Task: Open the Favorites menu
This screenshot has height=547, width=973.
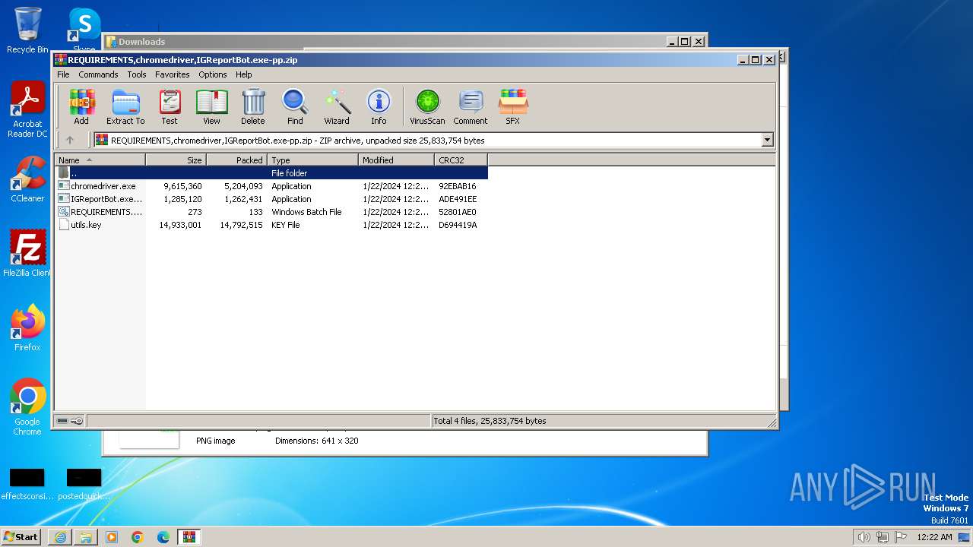Action: coord(173,74)
